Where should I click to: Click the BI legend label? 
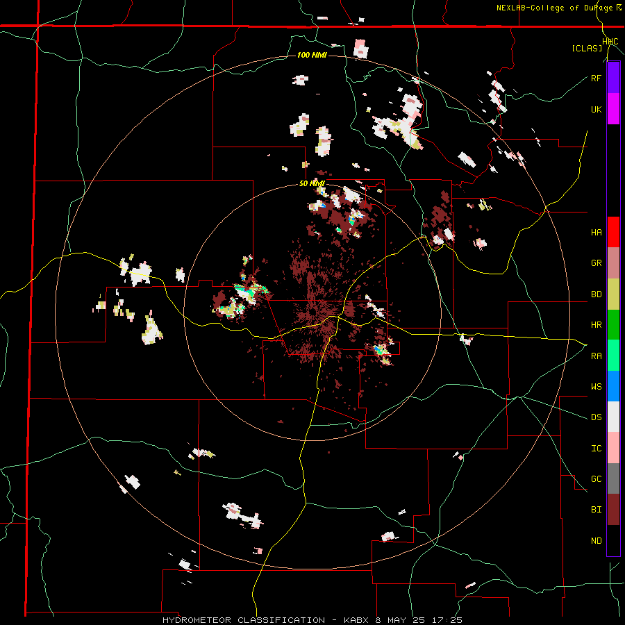pos(596,510)
